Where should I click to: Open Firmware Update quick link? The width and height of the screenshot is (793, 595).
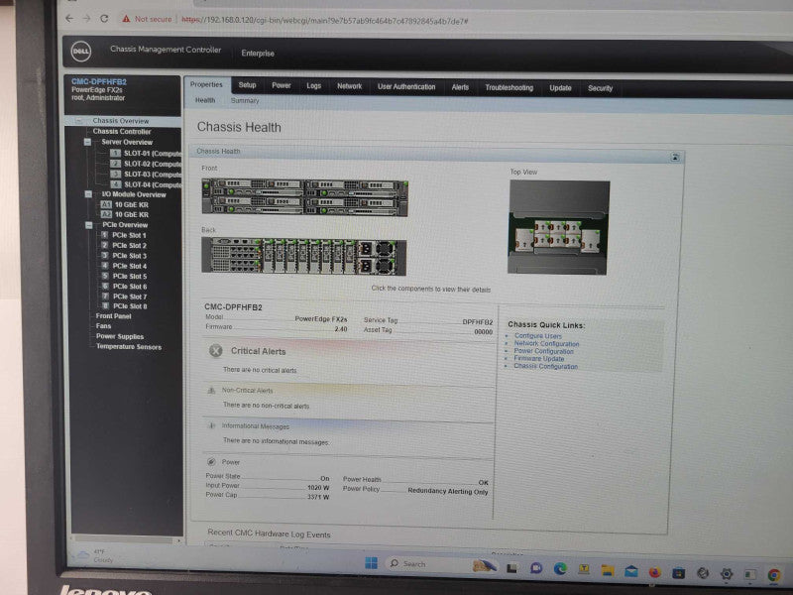(x=539, y=358)
